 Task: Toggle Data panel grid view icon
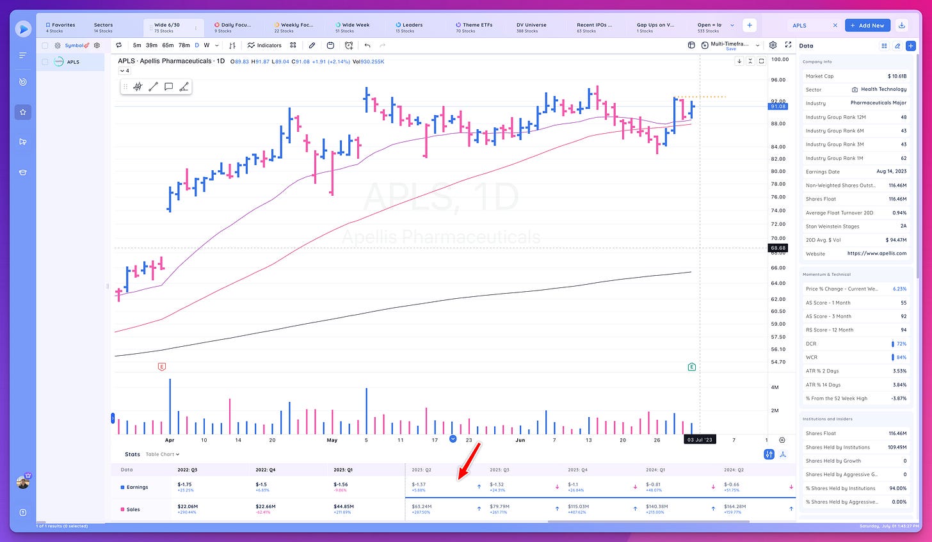[884, 46]
